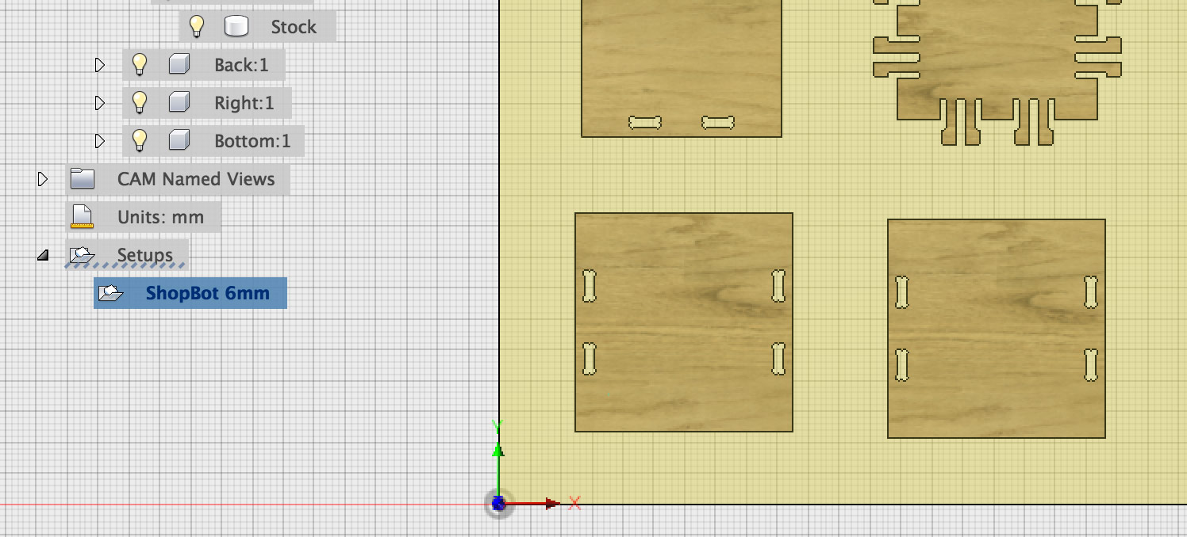Select the Back:1 body icon

click(x=178, y=64)
